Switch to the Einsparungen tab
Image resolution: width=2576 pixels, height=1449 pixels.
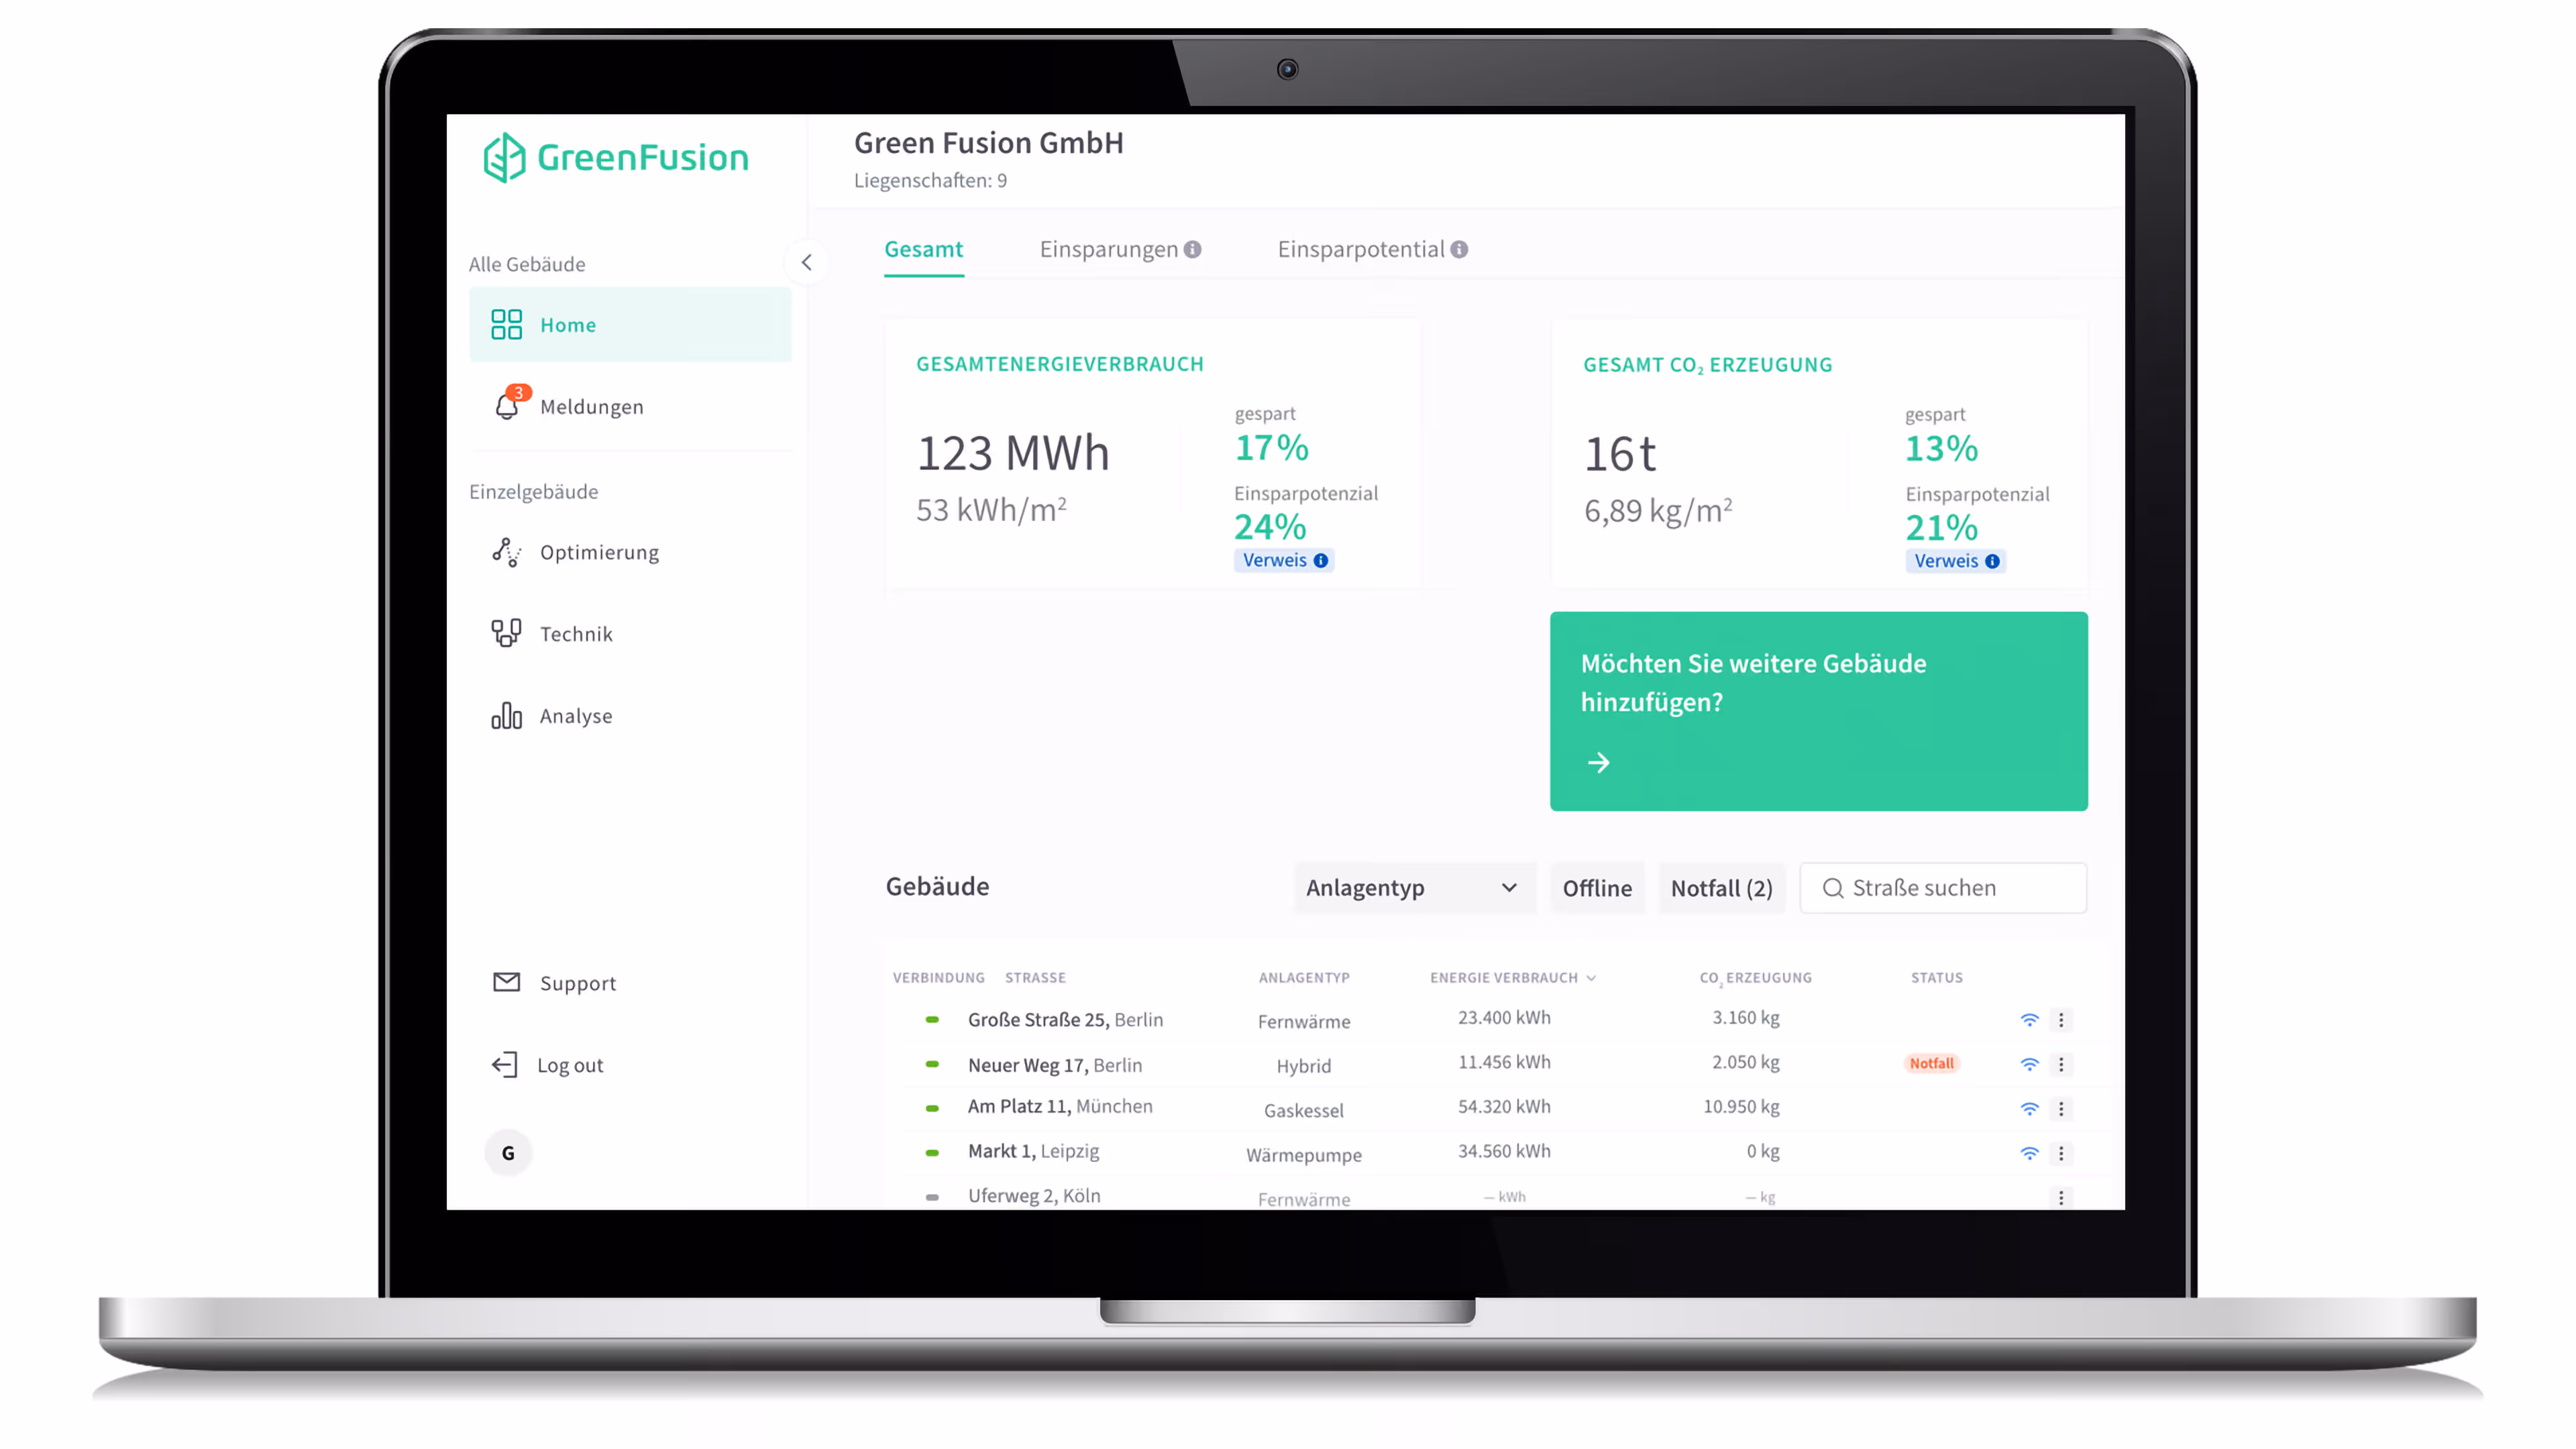1110,249
